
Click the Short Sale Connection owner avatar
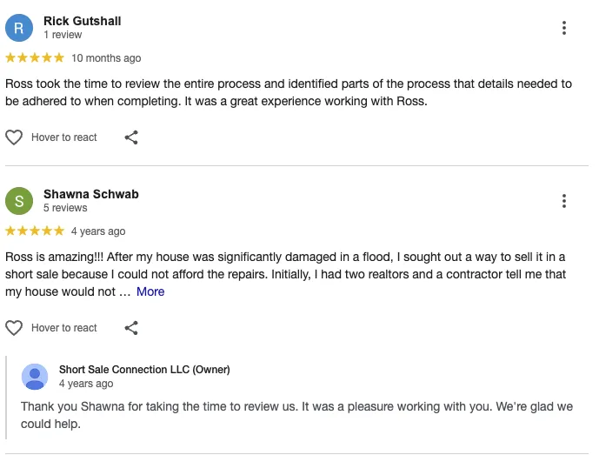point(35,377)
